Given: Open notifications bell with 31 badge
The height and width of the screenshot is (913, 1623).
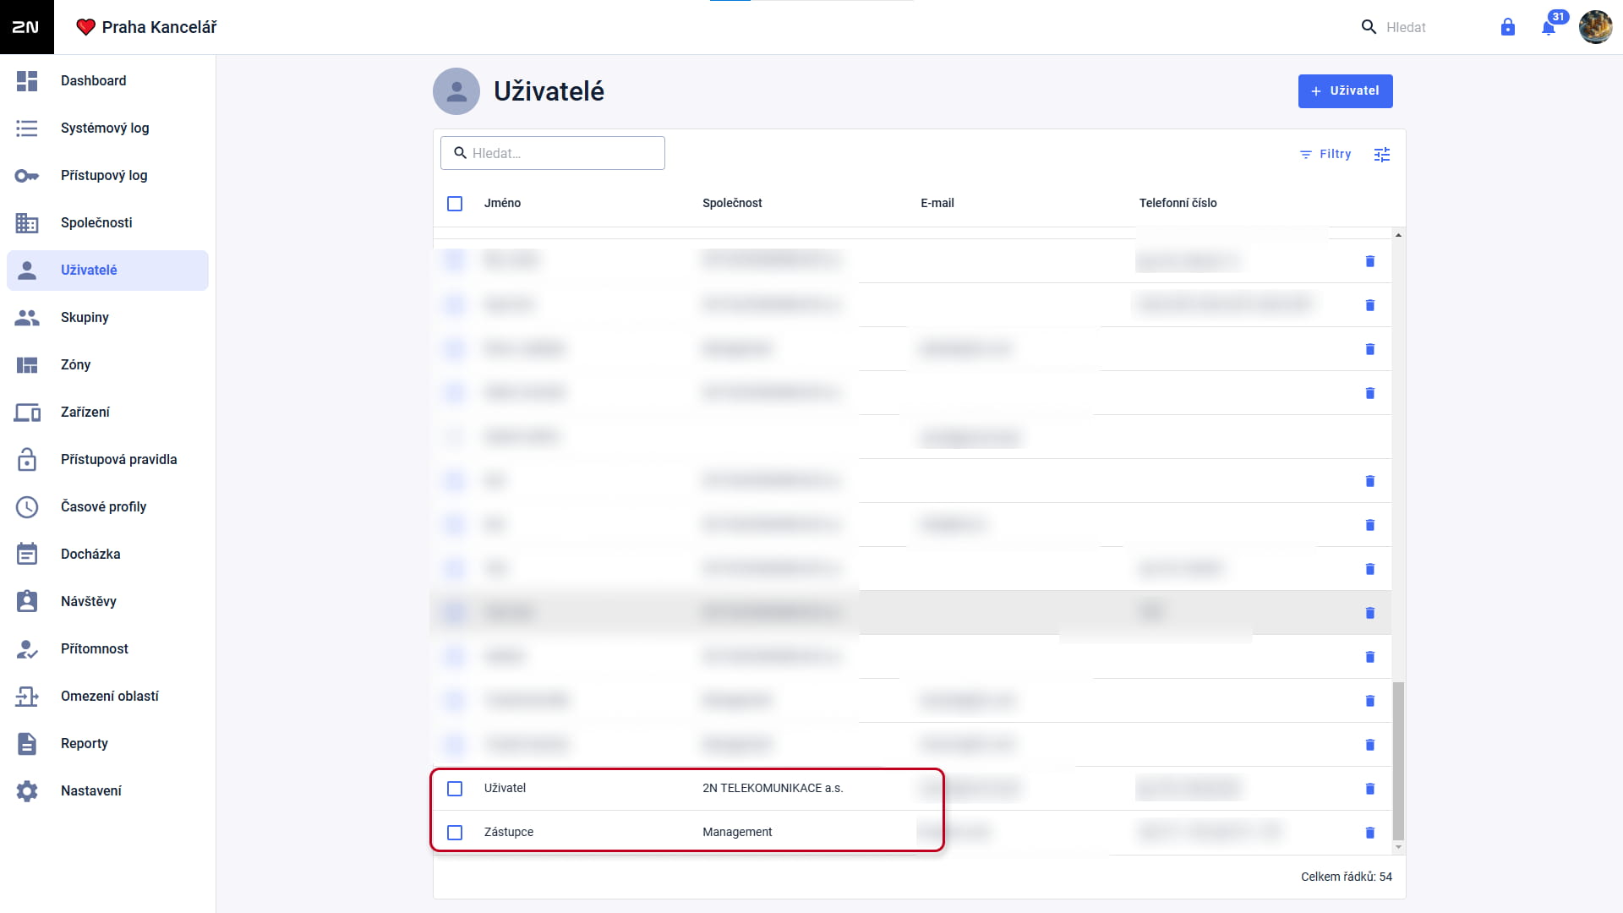Looking at the screenshot, I should click(x=1549, y=27).
